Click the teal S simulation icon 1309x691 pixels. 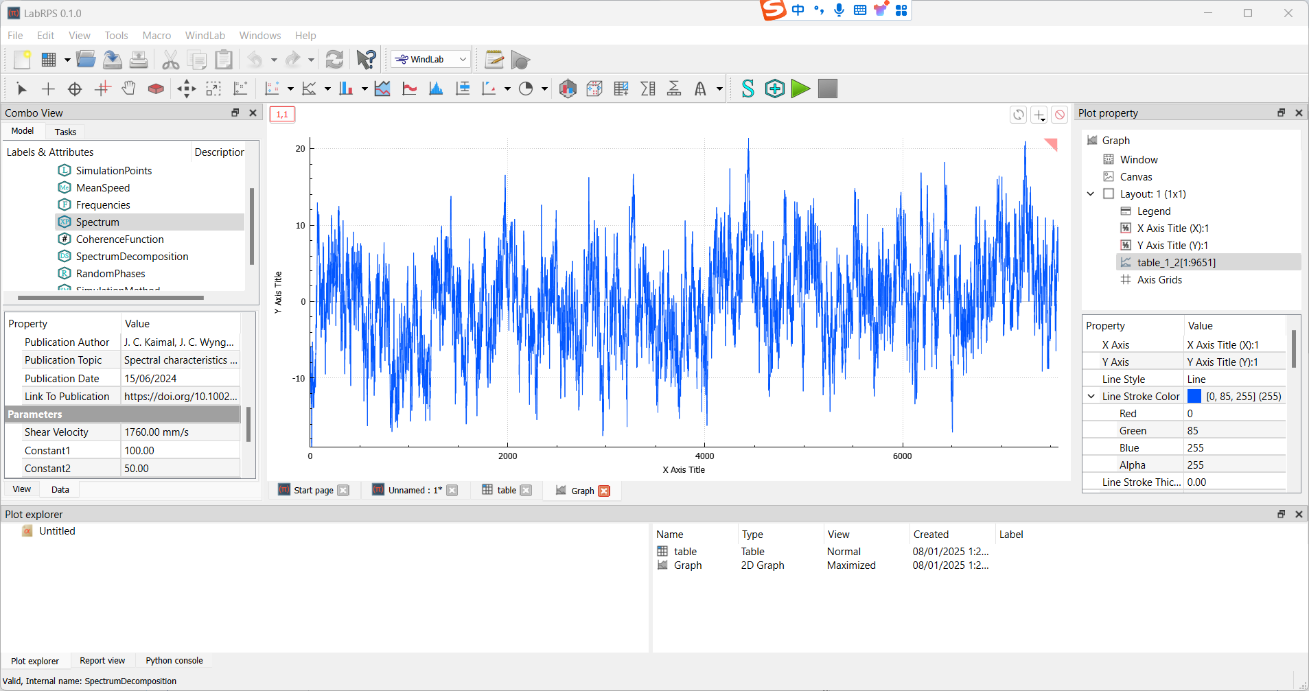click(x=748, y=89)
